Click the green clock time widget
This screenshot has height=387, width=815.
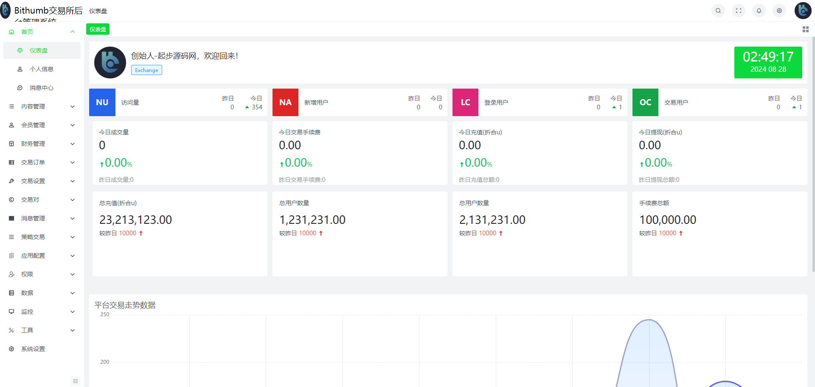(x=768, y=62)
